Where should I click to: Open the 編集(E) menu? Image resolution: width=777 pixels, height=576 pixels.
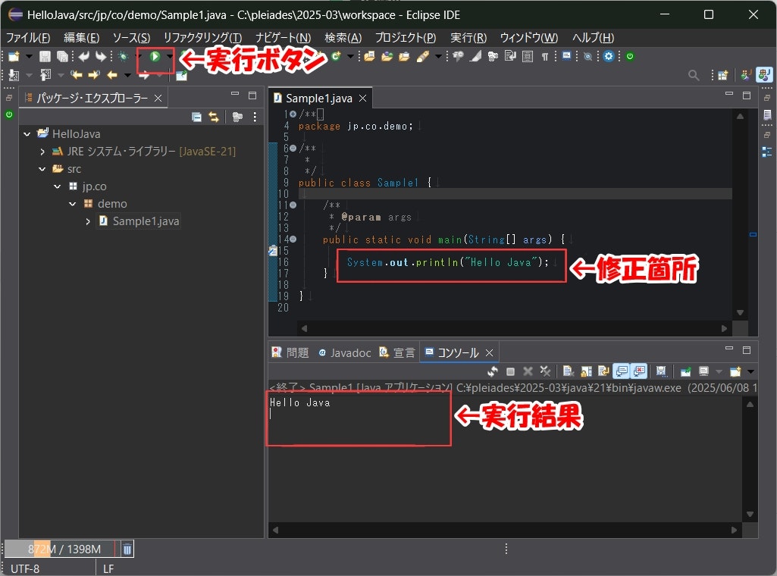(x=81, y=38)
